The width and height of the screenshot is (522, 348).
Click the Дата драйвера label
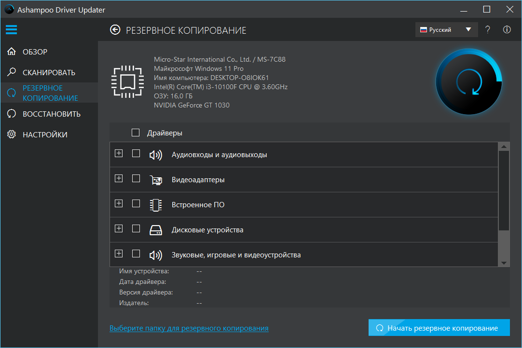(143, 282)
